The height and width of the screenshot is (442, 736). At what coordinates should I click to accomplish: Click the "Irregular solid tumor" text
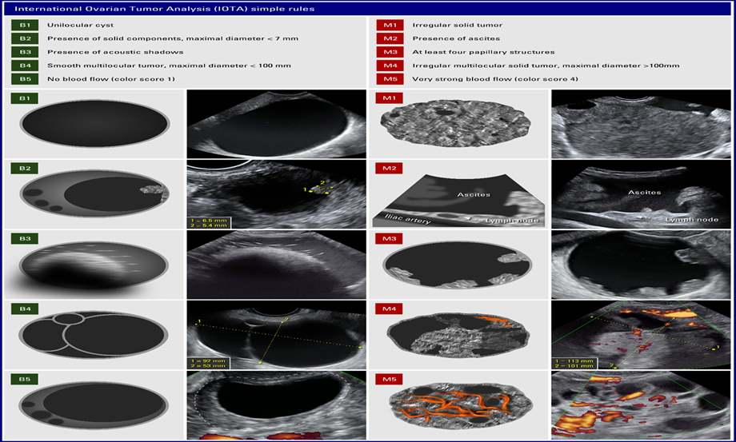[x=447, y=25]
